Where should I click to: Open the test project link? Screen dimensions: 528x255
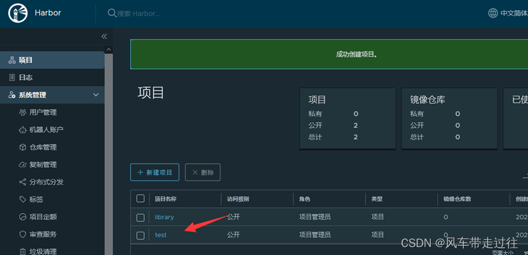click(x=161, y=235)
